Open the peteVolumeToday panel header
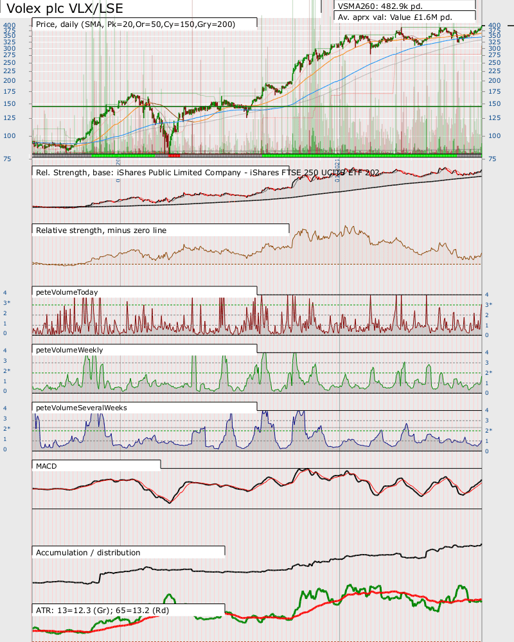This screenshot has height=642, width=514. click(x=145, y=291)
